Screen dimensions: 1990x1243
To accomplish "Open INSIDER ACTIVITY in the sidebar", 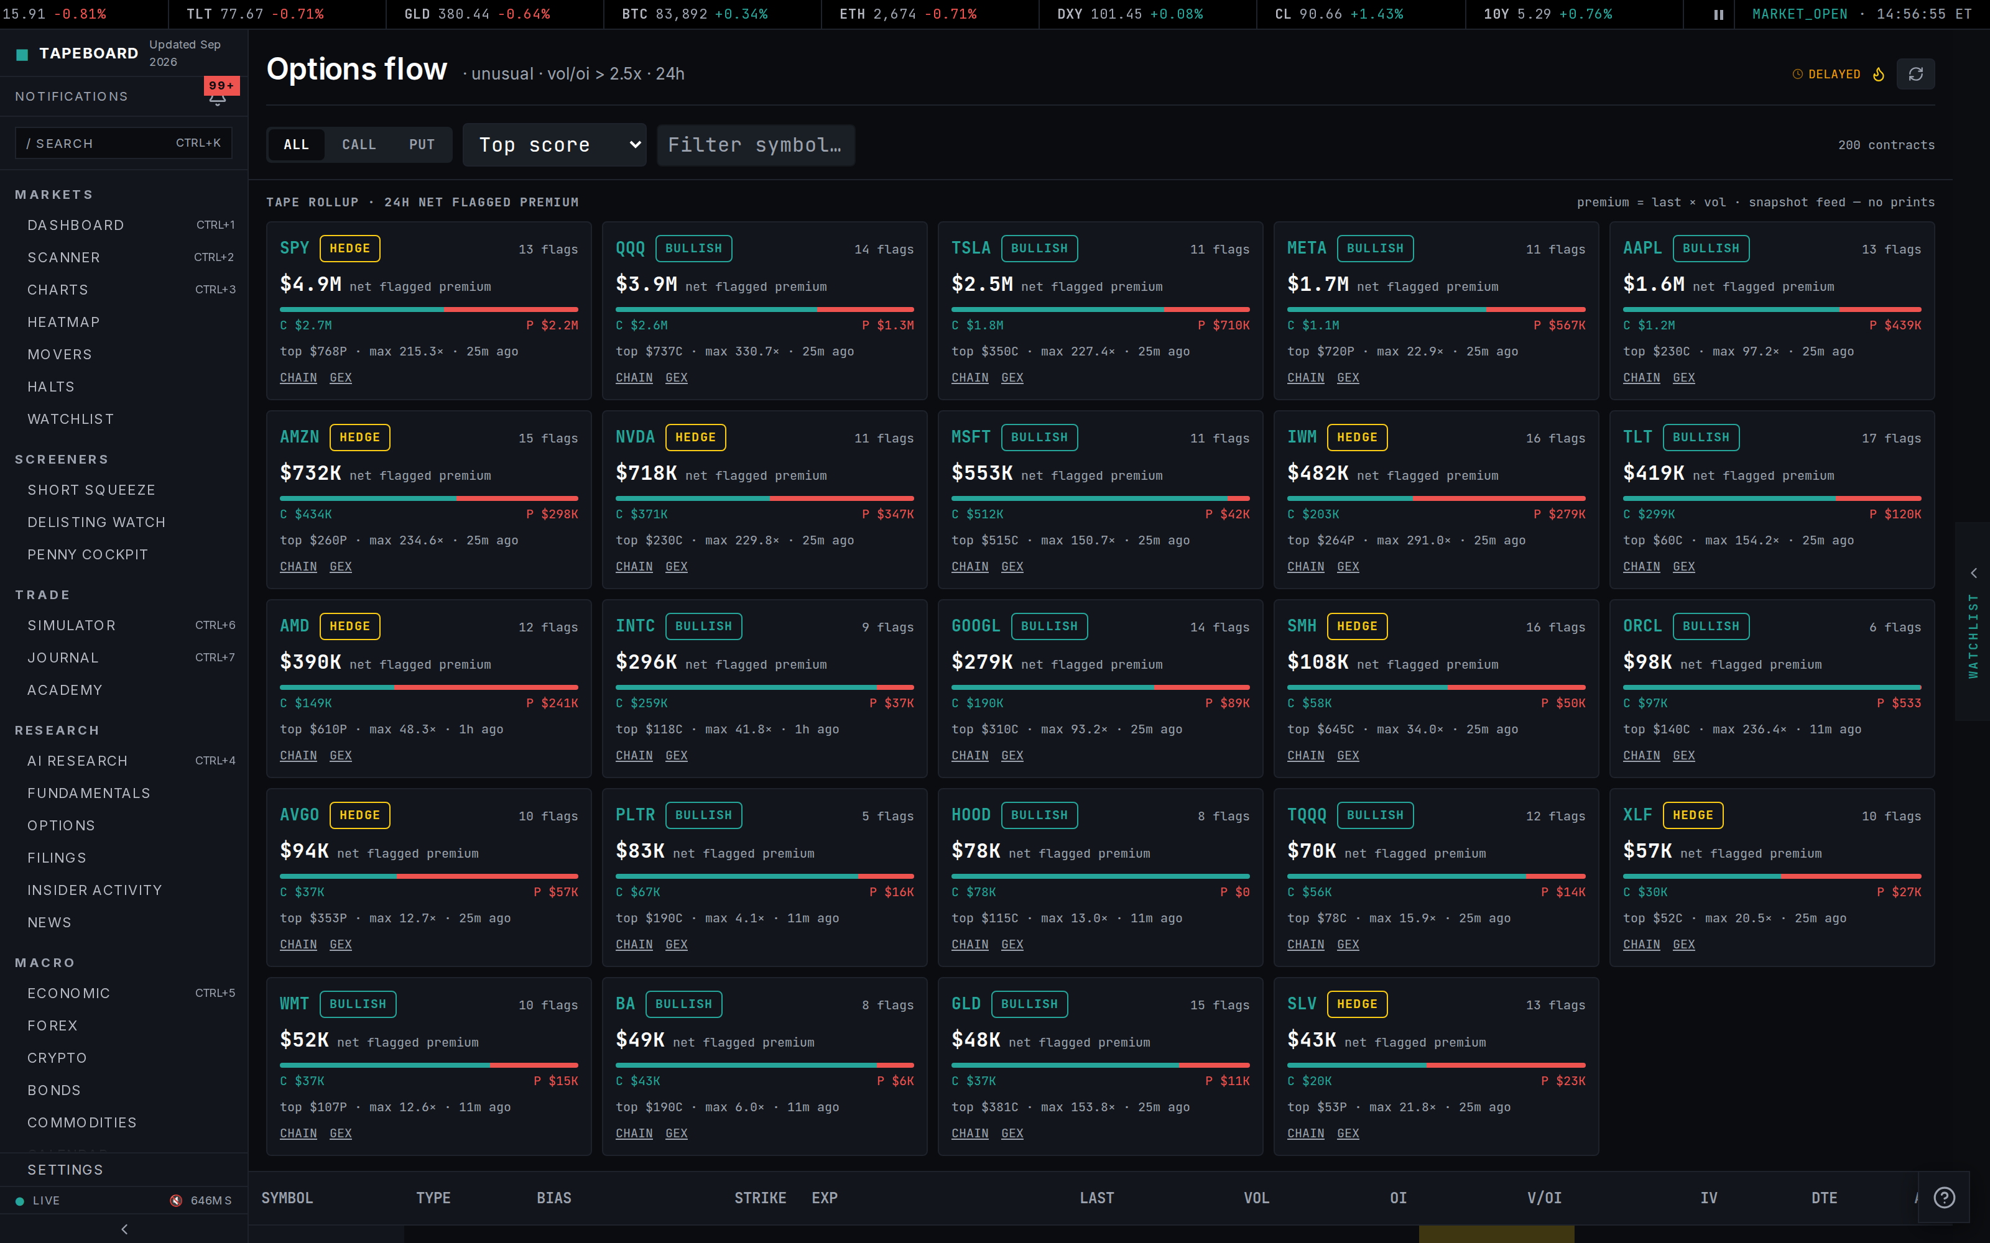I will [x=124, y=891].
